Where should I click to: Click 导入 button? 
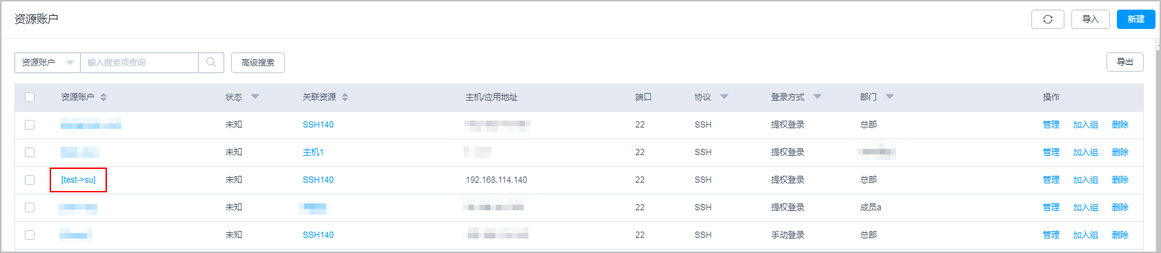click(x=1090, y=19)
